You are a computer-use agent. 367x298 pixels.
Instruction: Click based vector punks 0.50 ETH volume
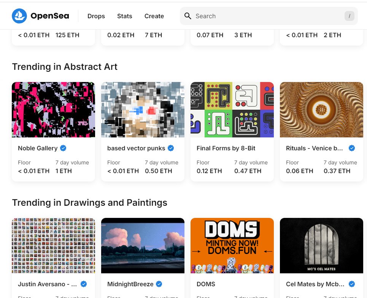pyautogui.click(x=159, y=171)
